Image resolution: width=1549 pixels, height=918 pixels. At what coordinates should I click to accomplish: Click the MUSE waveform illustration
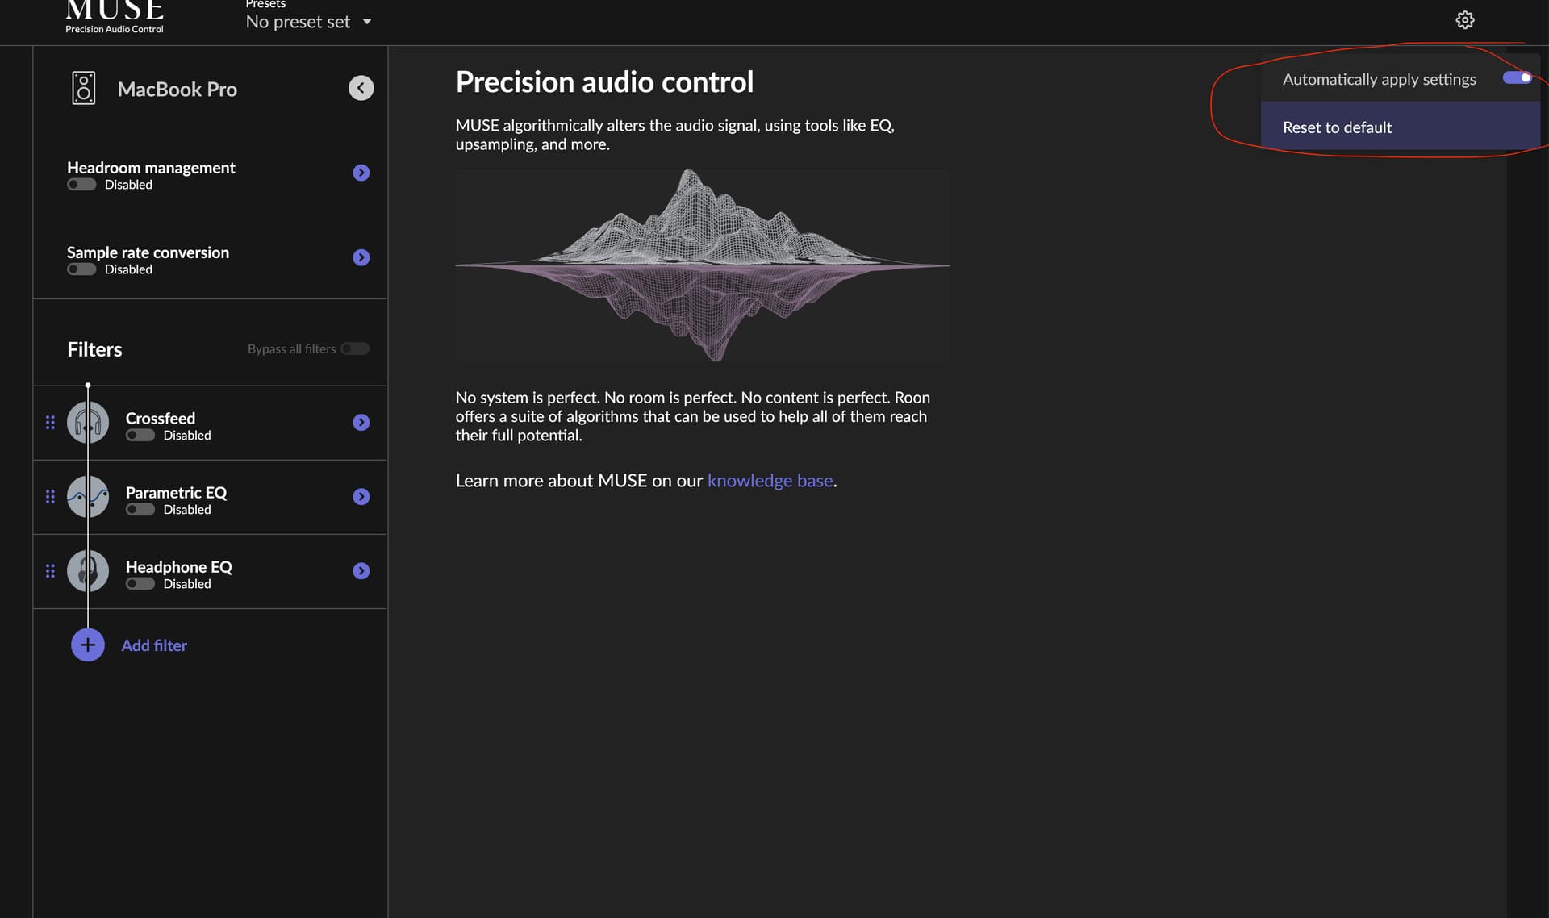pos(703,265)
